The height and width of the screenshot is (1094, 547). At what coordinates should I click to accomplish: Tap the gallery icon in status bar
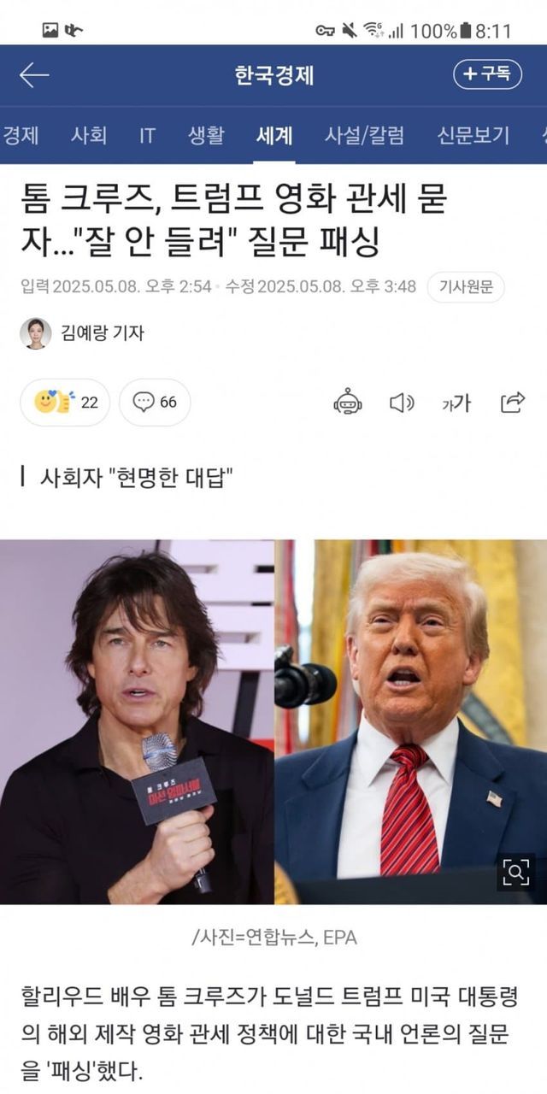click(x=51, y=31)
